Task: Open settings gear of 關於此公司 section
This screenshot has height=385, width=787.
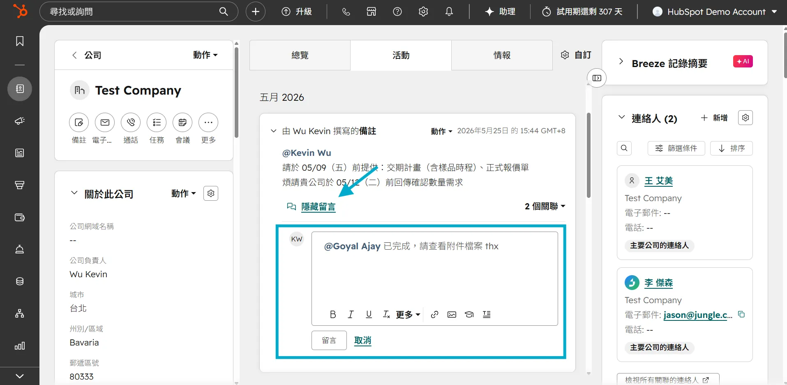Action: pos(211,193)
